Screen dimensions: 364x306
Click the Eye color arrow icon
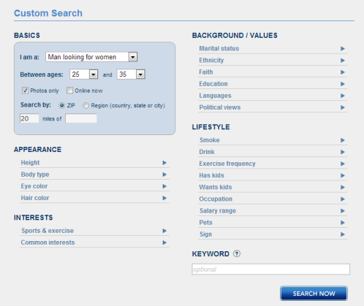tap(164, 186)
